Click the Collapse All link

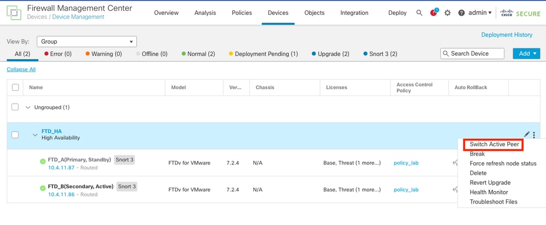[21, 69]
